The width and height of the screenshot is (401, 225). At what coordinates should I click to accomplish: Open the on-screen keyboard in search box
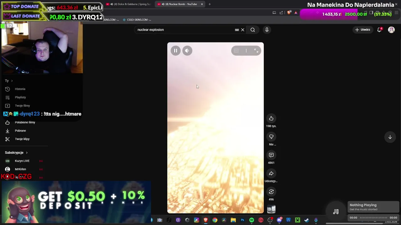point(237,30)
